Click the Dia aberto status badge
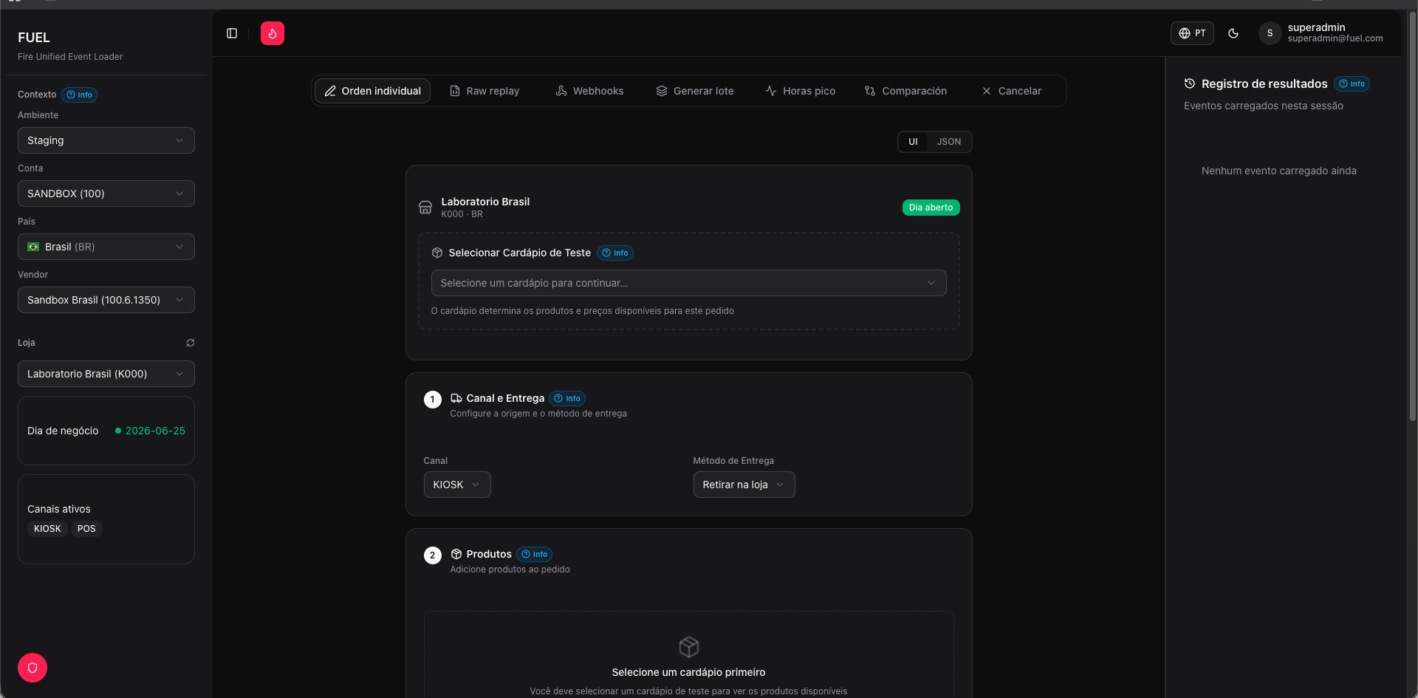Screen dimensions: 1418x698 [x=931, y=208]
